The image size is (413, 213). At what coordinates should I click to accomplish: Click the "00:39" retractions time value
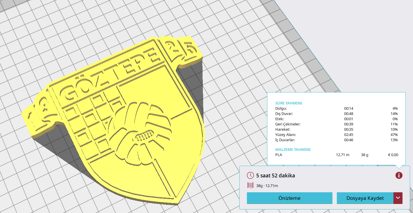pos(349,124)
